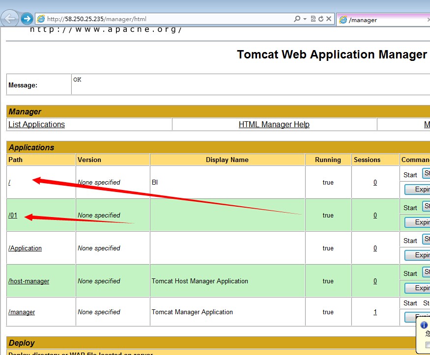Click the refresh icon in address bar

pos(321,19)
